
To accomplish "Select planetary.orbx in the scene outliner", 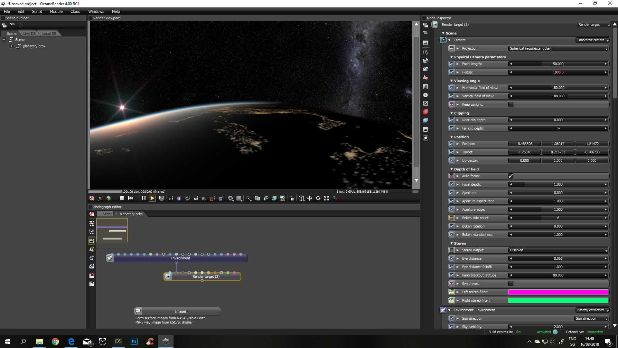I will click(34, 46).
